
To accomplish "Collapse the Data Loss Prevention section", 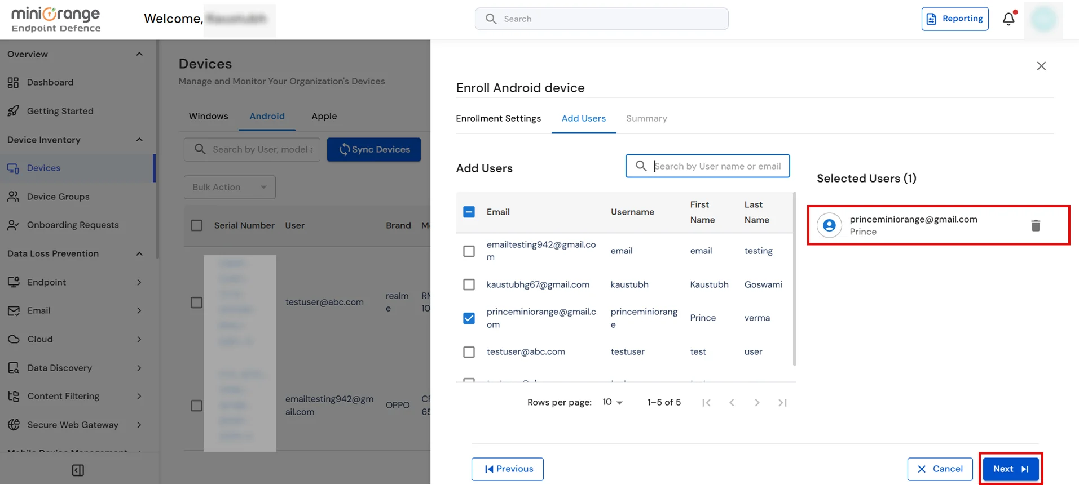I will 139,253.
